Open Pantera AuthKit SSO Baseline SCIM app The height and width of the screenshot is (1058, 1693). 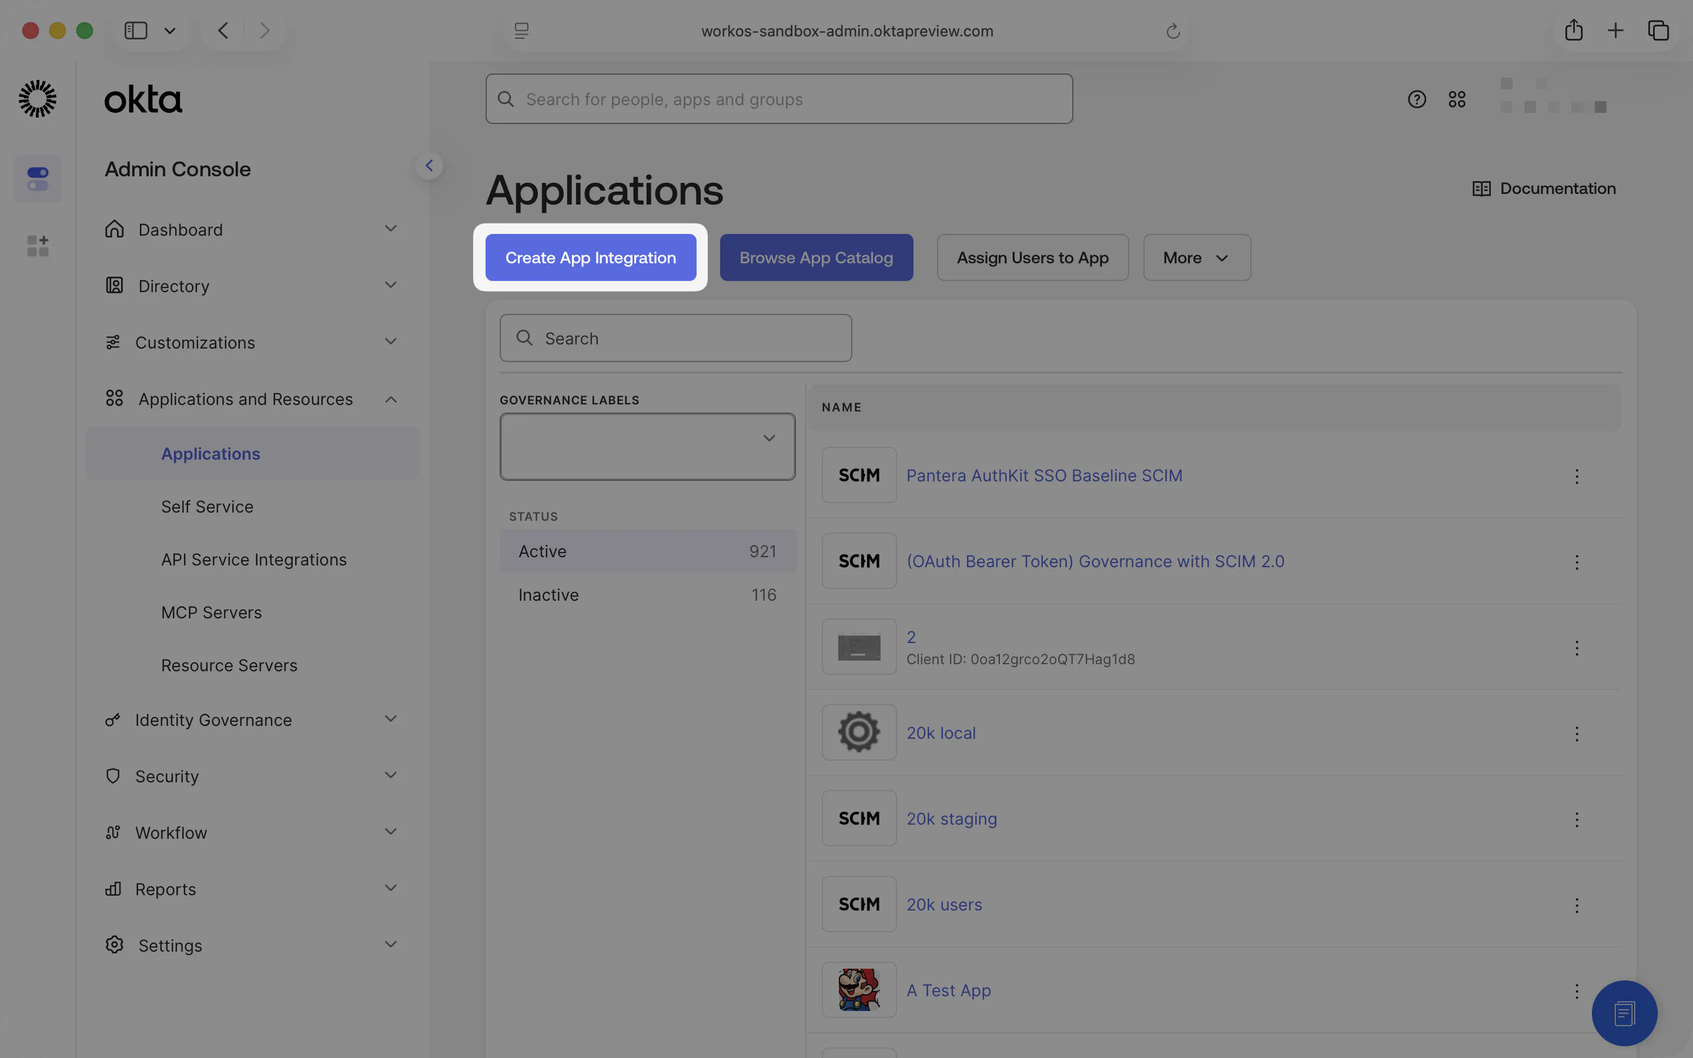[1045, 476]
